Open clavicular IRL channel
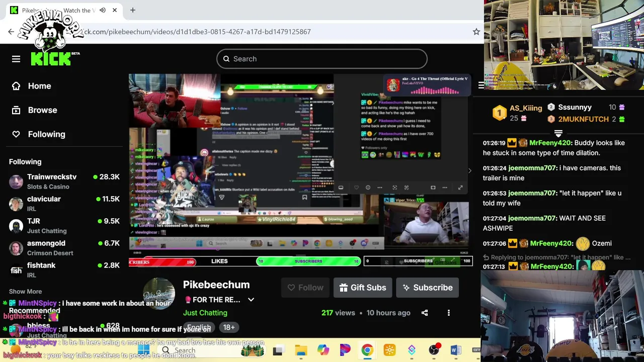The image size is (644, 362). pyautogui.click(x=64, y=204)
